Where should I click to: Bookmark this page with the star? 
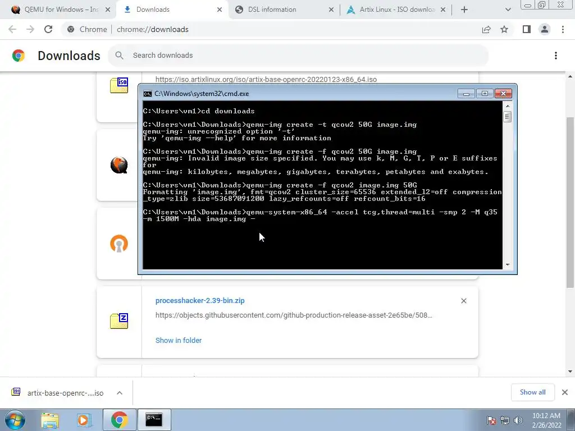(x=504, y=29)
